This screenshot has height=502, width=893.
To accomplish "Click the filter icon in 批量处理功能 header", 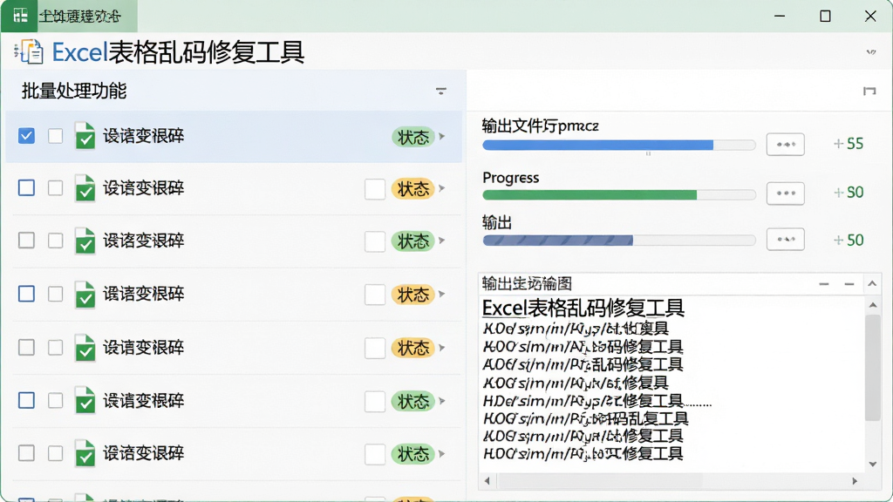I will (x=440, y=91).
